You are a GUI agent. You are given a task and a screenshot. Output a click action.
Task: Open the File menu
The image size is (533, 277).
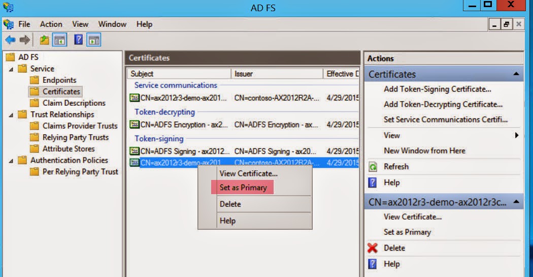24,24
